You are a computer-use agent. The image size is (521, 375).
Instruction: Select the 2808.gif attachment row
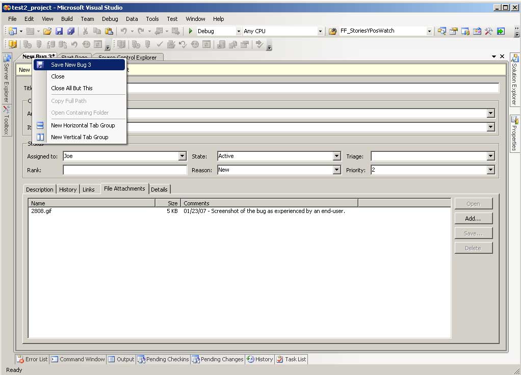tap(239, 211)
